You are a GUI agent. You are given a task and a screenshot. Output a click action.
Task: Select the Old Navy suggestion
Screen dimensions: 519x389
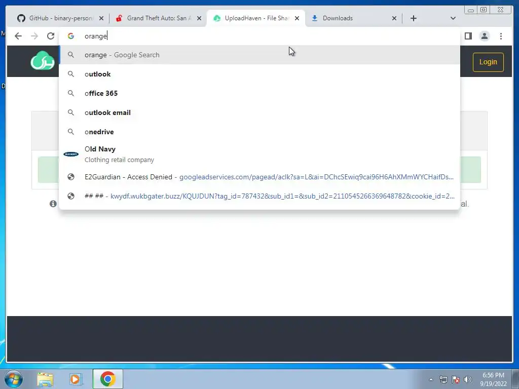click(x=259, y=154)
